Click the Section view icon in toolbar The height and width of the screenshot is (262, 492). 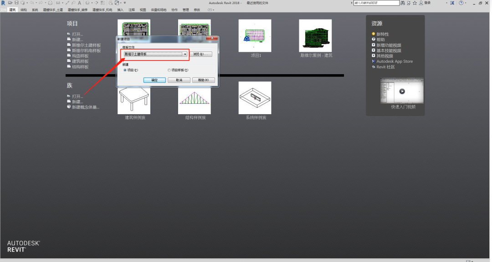[x=96, y=3]
